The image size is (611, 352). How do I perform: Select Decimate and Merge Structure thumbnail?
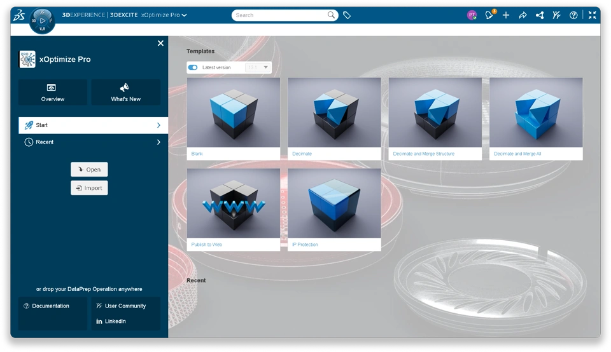click(x=435, y=112)
